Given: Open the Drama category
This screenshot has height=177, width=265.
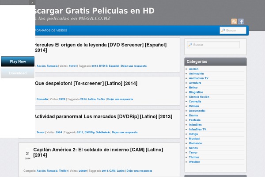Looking at the screenshot, I should 193,115.
